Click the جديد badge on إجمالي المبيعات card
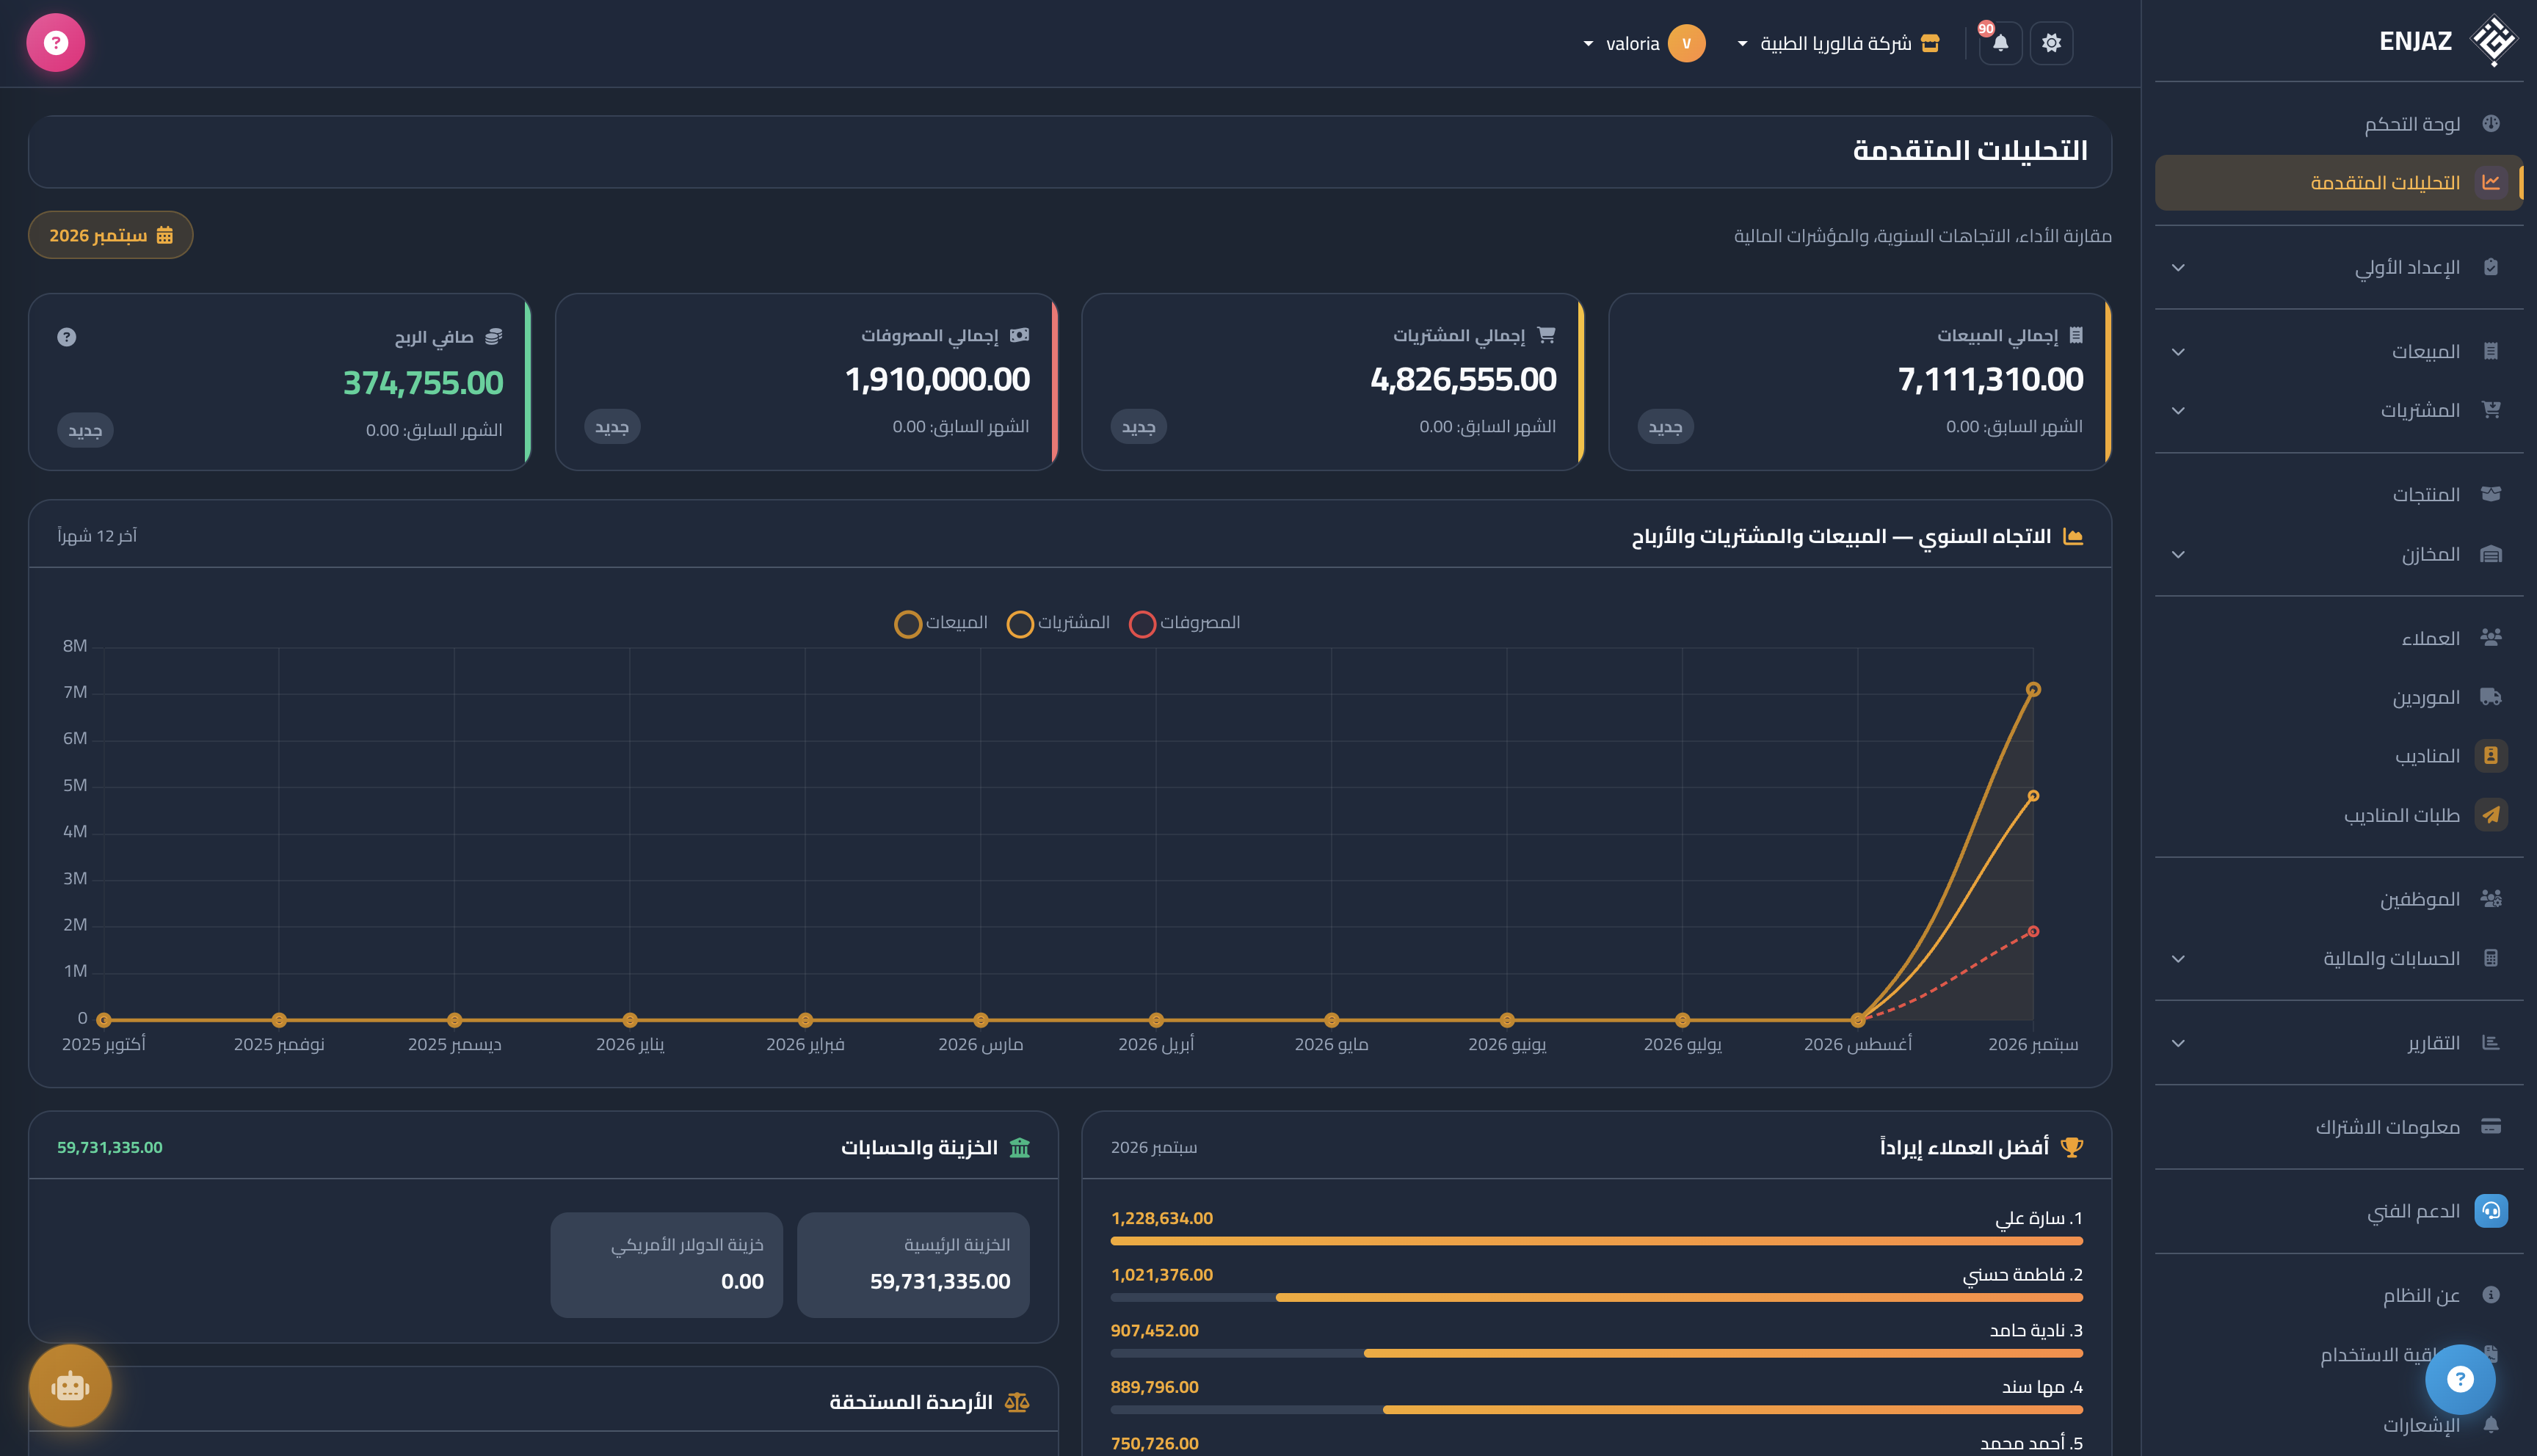 1665,427
